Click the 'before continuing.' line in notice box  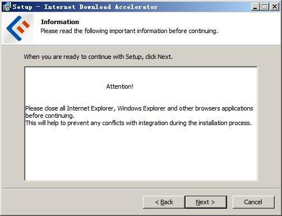pos(50,116)
